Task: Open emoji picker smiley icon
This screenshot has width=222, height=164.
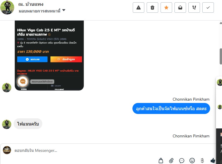Action: pyautogui.click(x=192, y=161)
